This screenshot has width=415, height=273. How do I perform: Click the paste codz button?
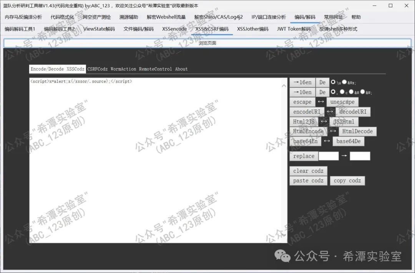pos(308,181)
